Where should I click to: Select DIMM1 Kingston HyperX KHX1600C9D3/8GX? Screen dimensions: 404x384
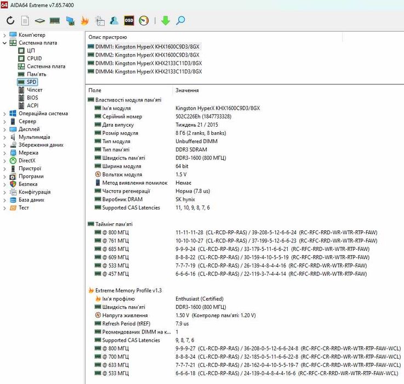(x=144, y=47)
